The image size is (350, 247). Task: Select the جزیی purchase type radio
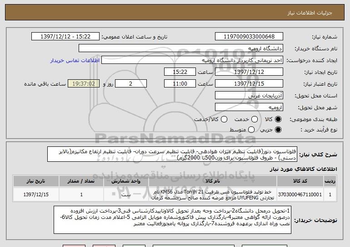coord(278,130)
